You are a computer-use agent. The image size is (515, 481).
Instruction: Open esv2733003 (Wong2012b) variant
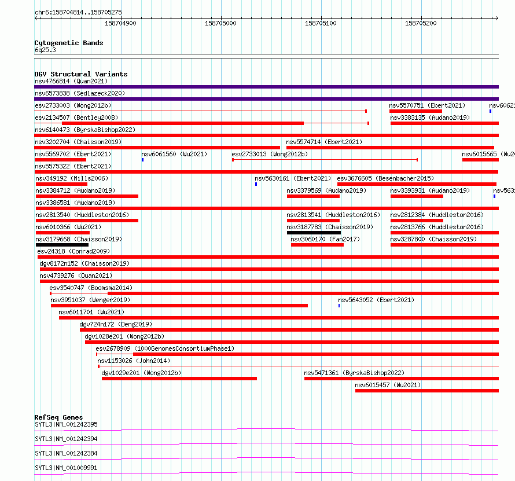point(73,105)
